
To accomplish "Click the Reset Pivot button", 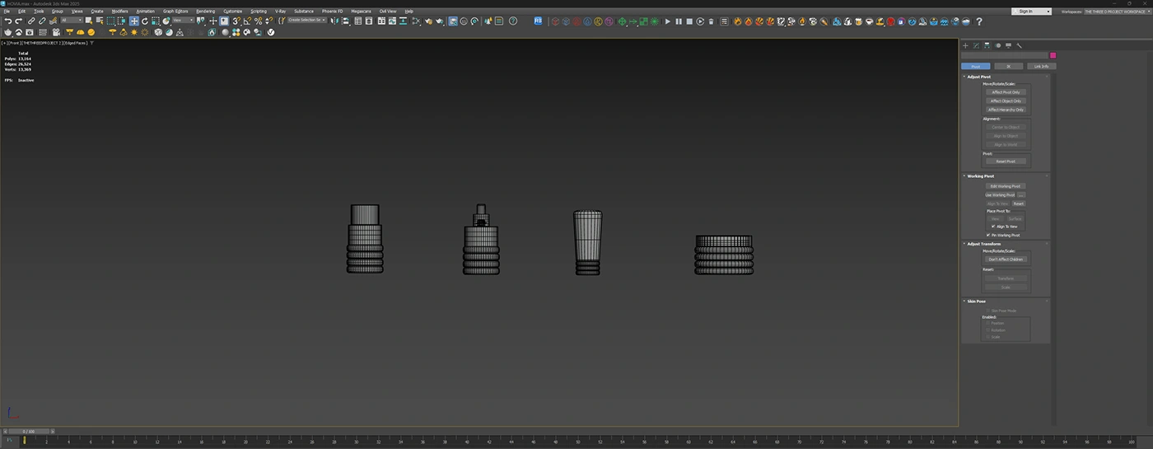I will tap(1006, 161).
